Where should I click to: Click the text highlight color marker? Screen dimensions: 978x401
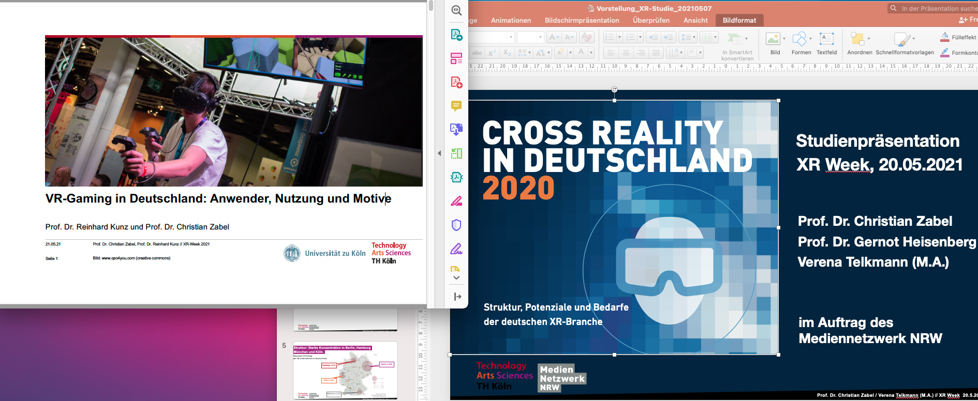point(561,52)
